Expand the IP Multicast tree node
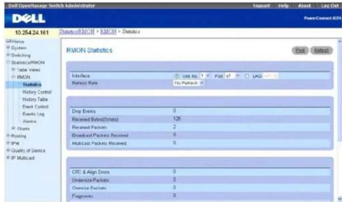Viewport: 342px width, 202px height. [x=8, y=158]
